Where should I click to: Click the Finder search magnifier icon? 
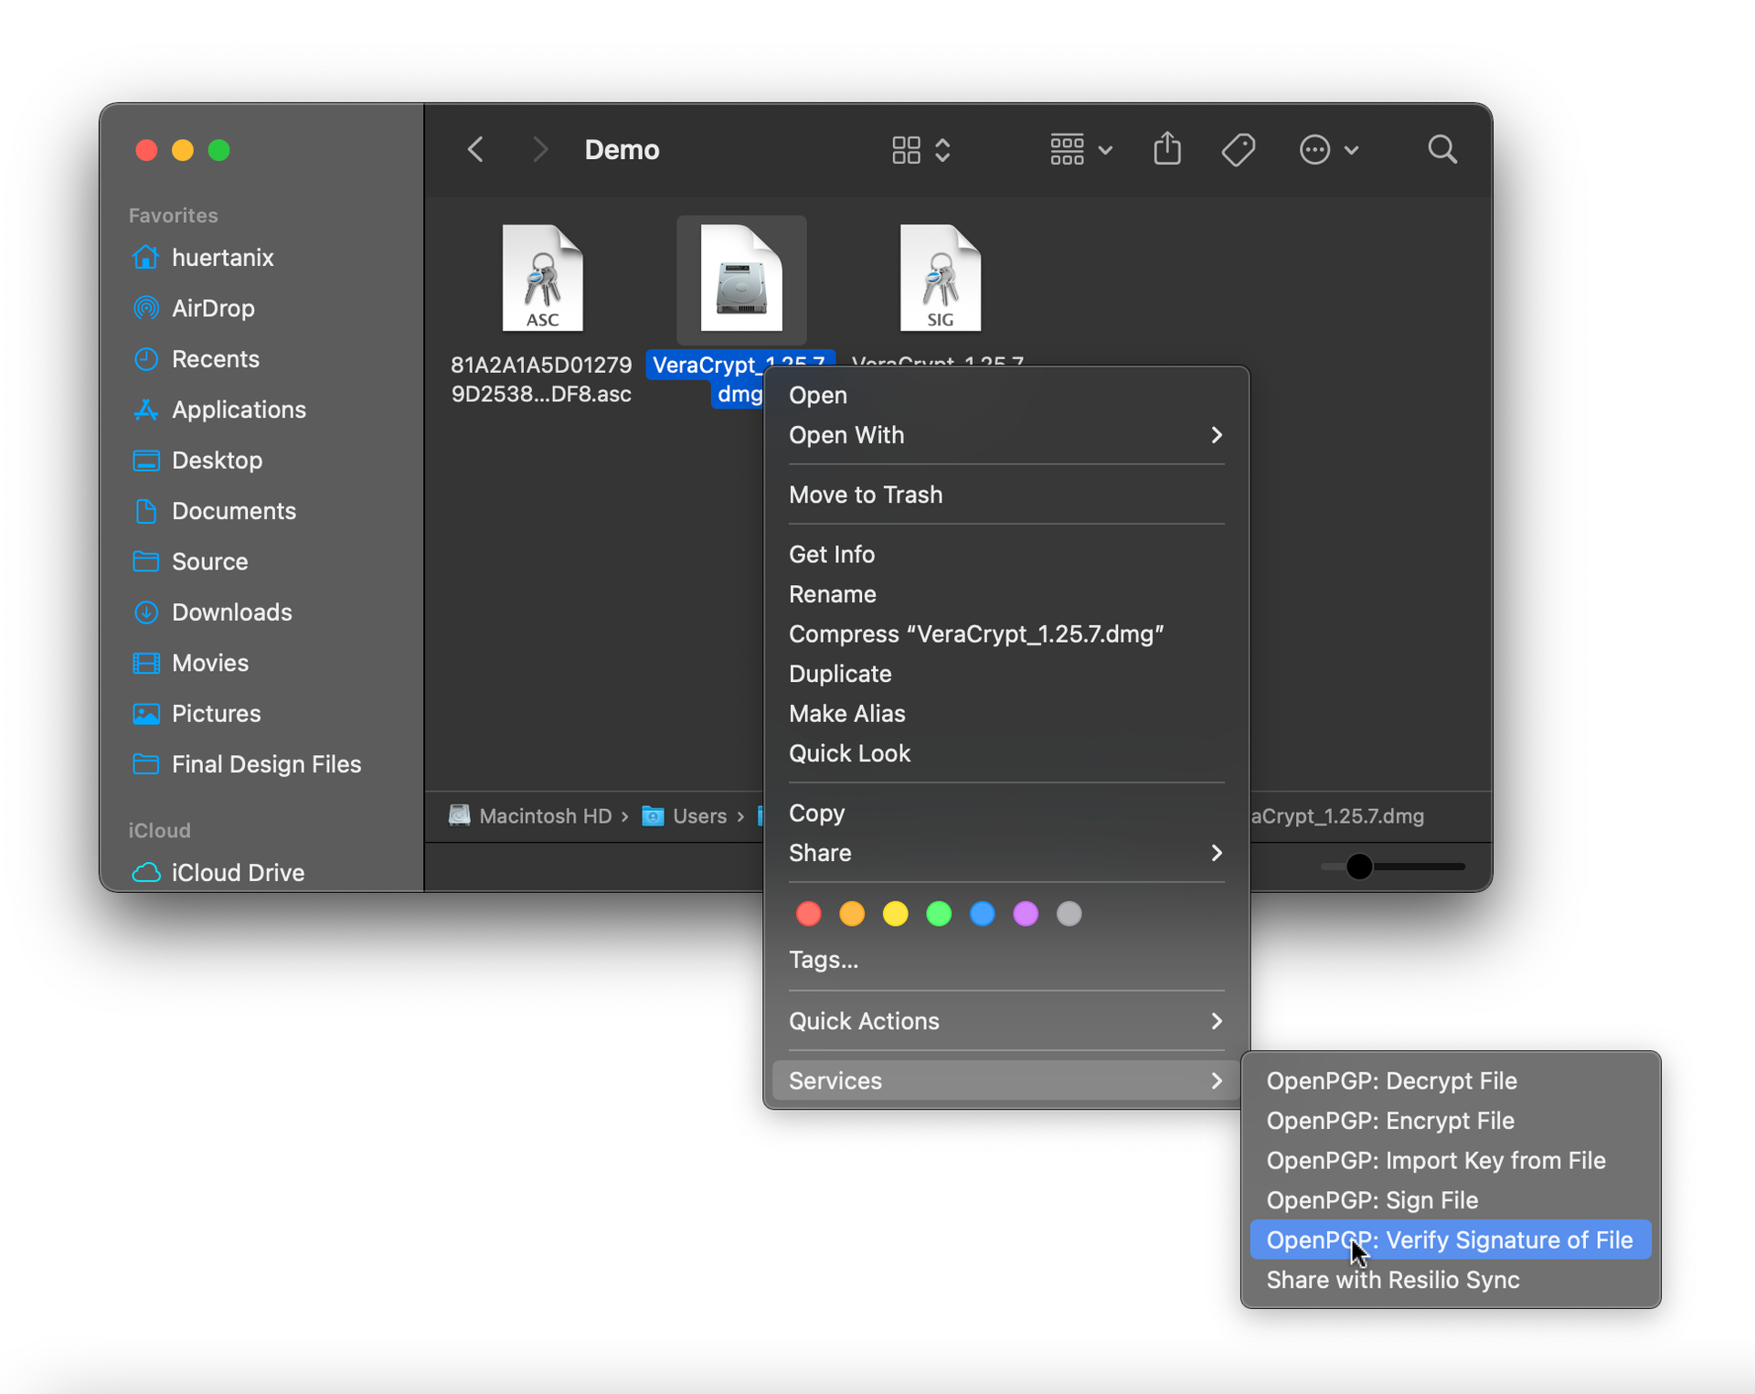click(1442, 149)
